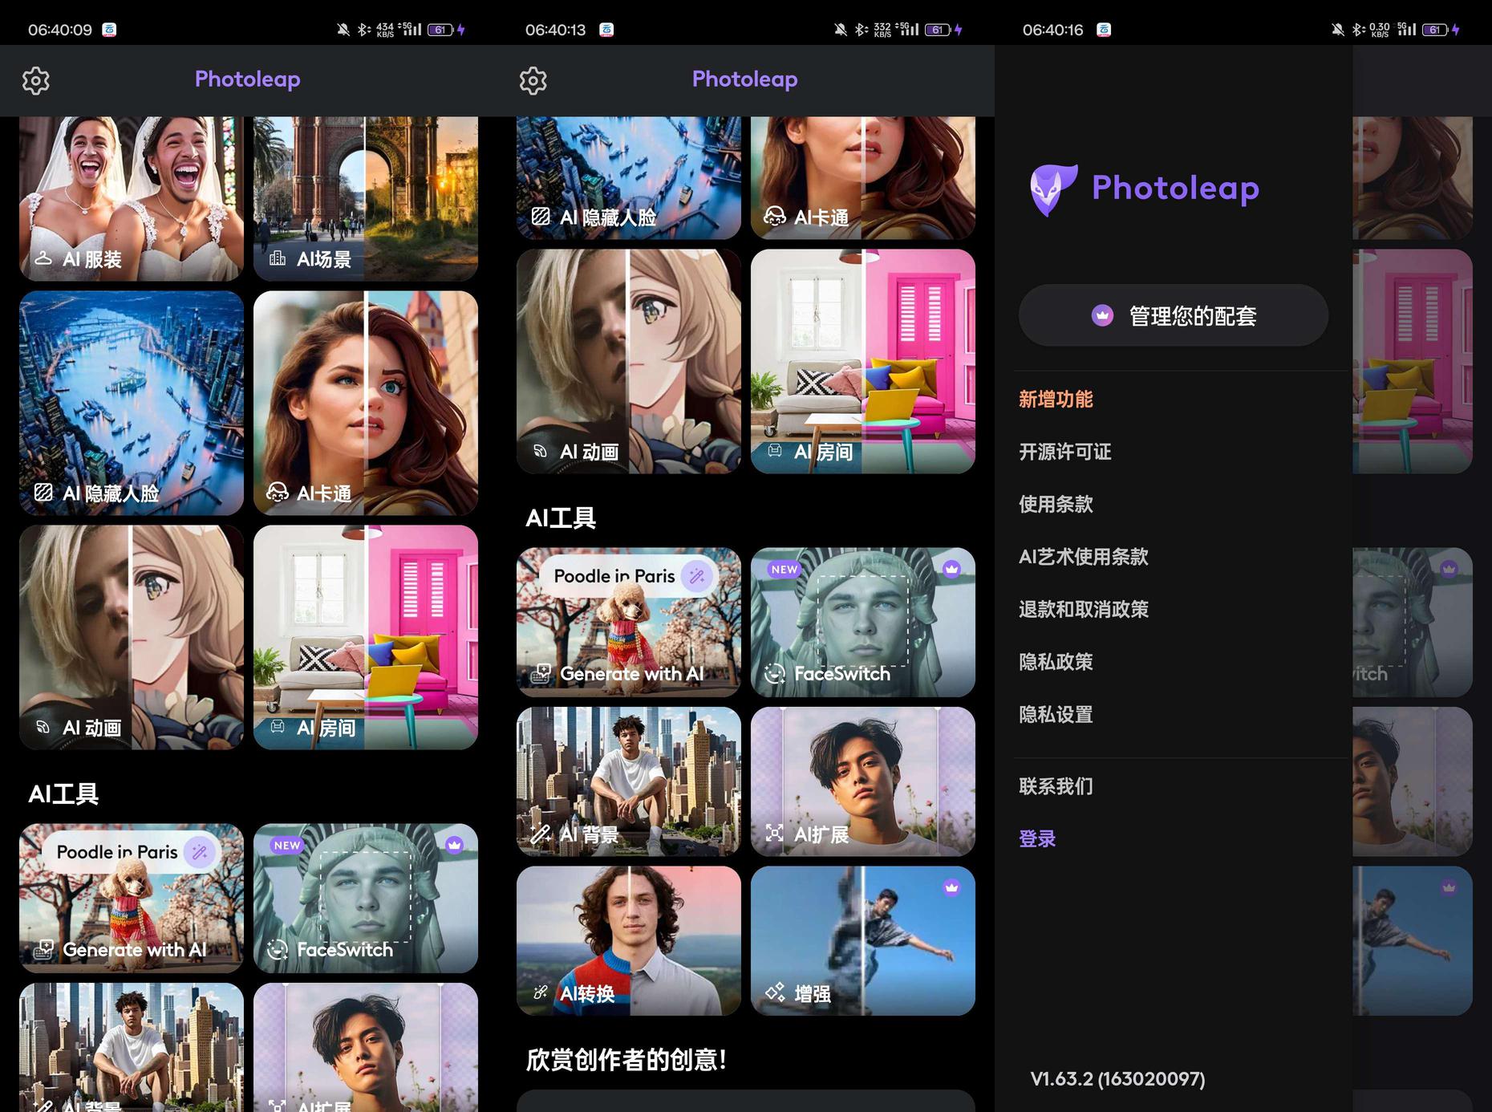This screenshot has width=1492, height=1112.
Task: Open AI 动画 card in middle screen
Action: click(629, 361)
